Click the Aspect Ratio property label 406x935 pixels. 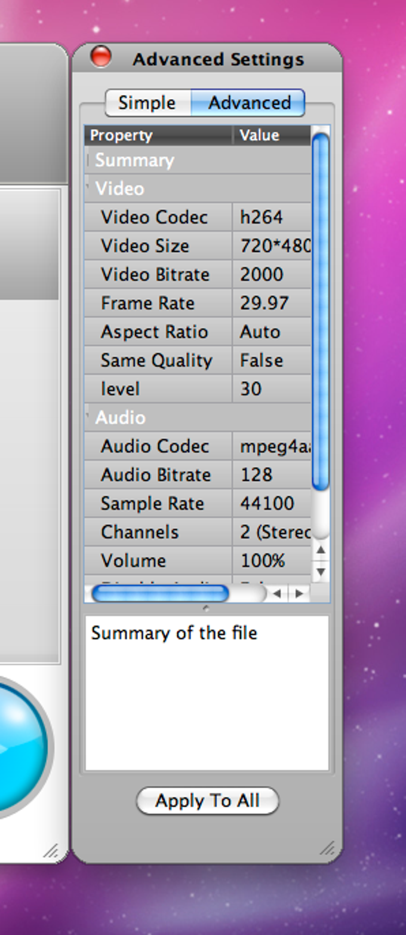coord(154,332)
